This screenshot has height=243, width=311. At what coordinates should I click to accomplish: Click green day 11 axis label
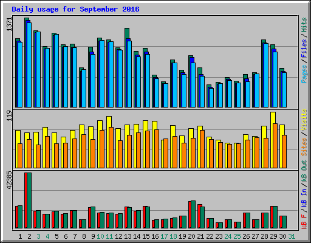click(109, 236)
